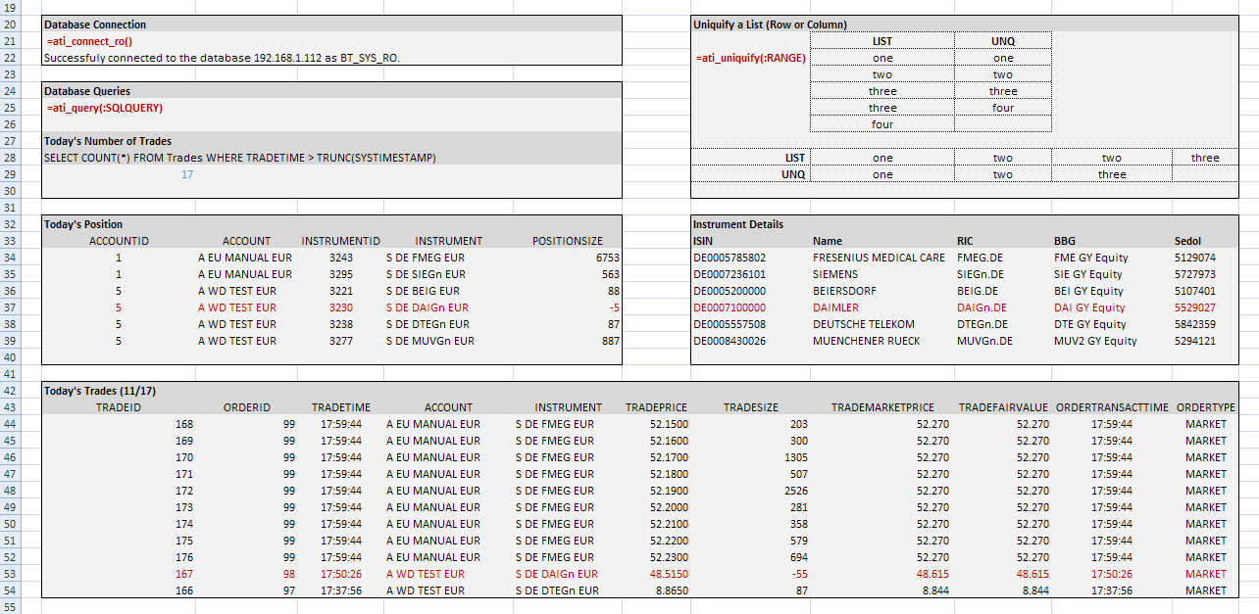Click the MUV2 GY Equity cell
The height and width of the screenshot is (614, 1259).
1095,341
